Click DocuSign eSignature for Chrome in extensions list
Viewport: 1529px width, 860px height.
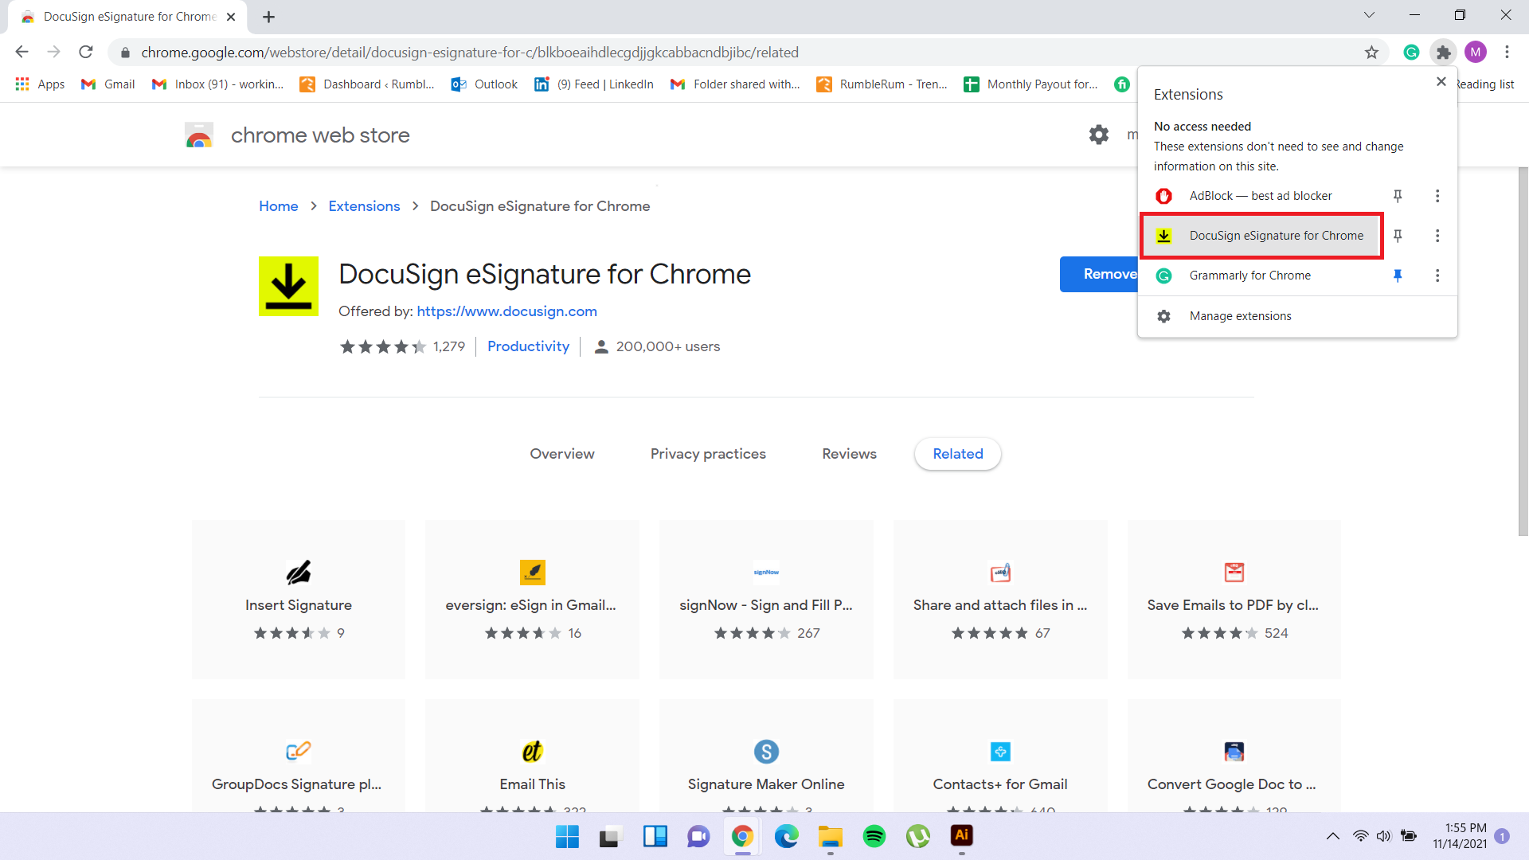coord(1262,236)
